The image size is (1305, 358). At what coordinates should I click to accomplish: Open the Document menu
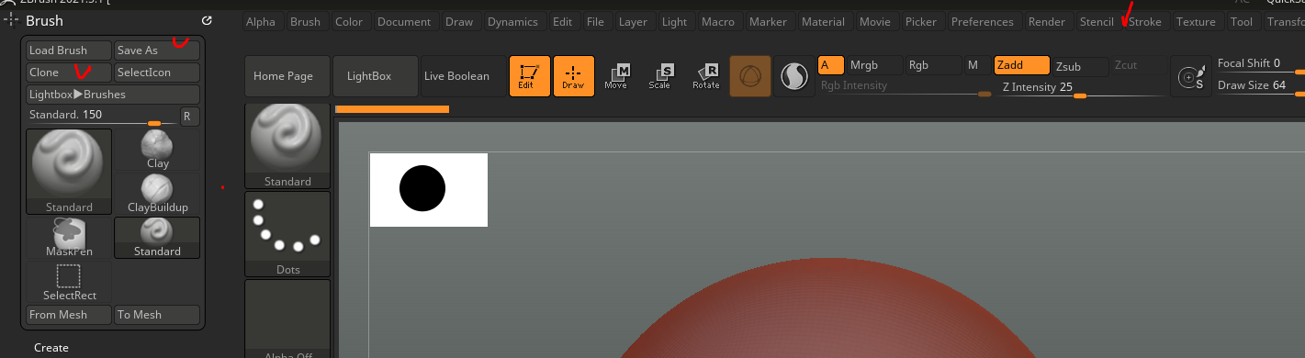404,22
